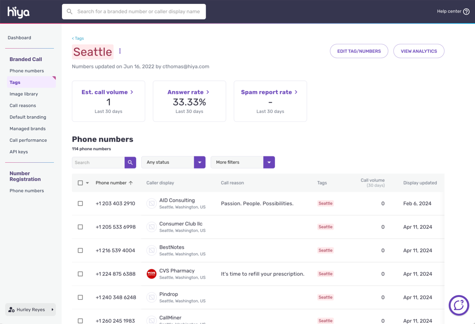The width and height of the screenshot is (475, 324).
Task: Click the CVS Pharmacy logo icon
Action: 151,274
